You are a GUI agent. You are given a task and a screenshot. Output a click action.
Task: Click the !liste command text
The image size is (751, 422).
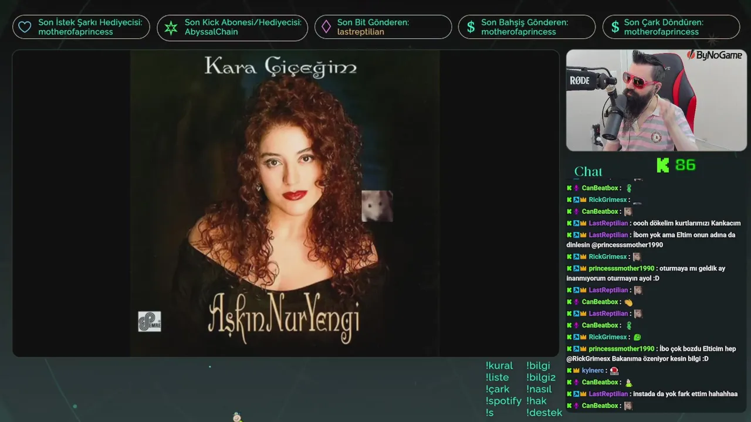(x=497, y=377)
